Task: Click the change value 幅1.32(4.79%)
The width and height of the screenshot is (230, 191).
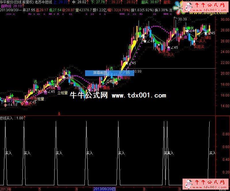Action: click(x=119, y=10)
